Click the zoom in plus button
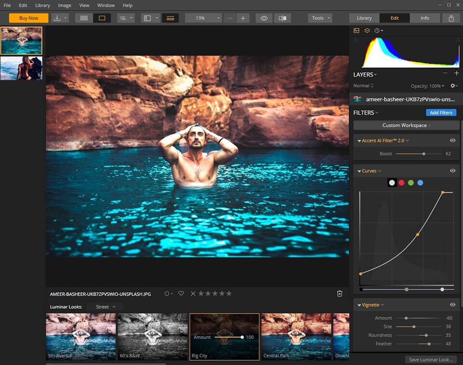This screenshot has height=365, width=463. [x=243, y=18]
